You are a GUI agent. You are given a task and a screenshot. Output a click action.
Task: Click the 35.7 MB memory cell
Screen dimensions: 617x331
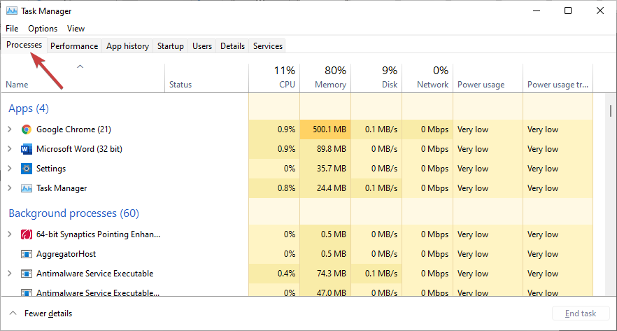tap(325, 169)
